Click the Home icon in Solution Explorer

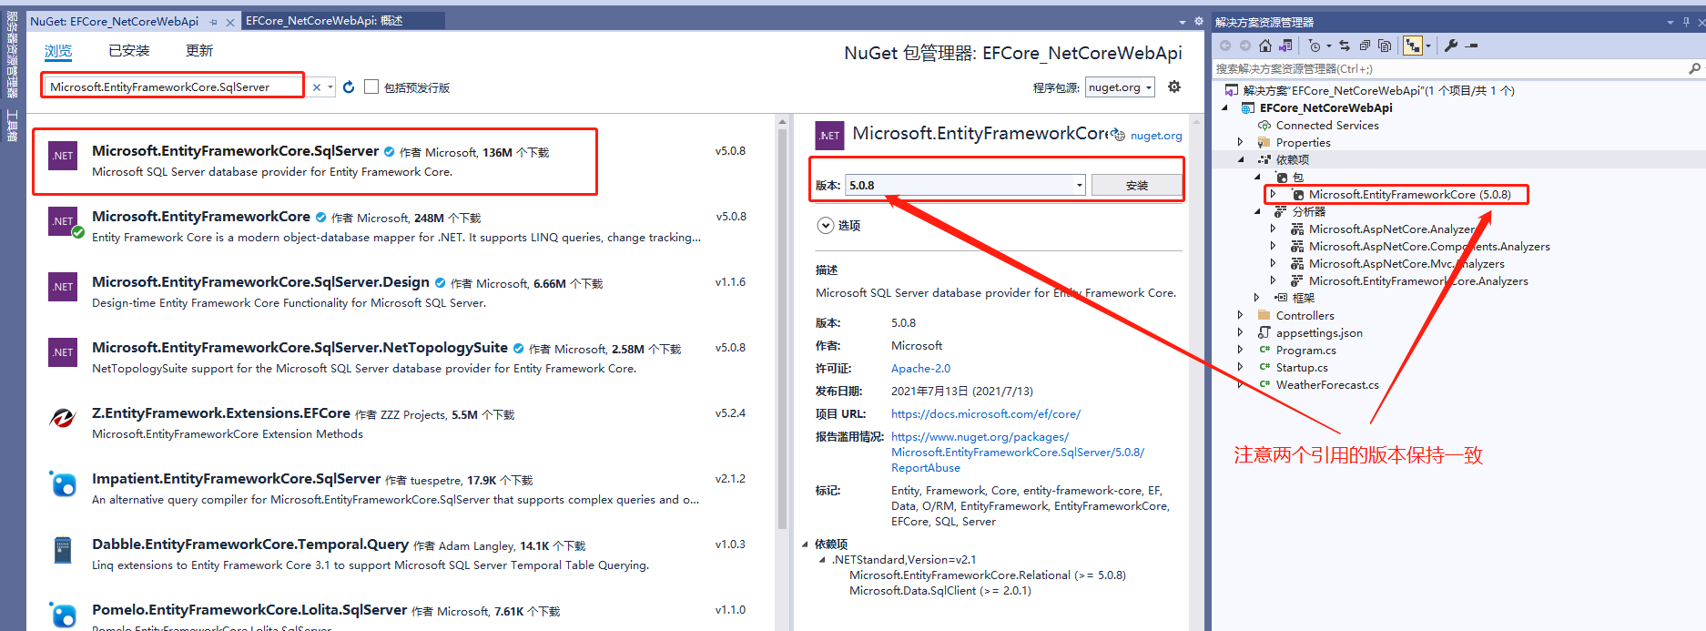click(1265, 46)
